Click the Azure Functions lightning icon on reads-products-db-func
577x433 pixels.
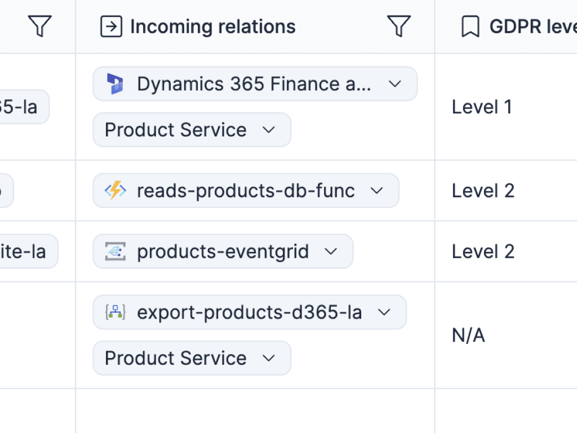[114, 191]
